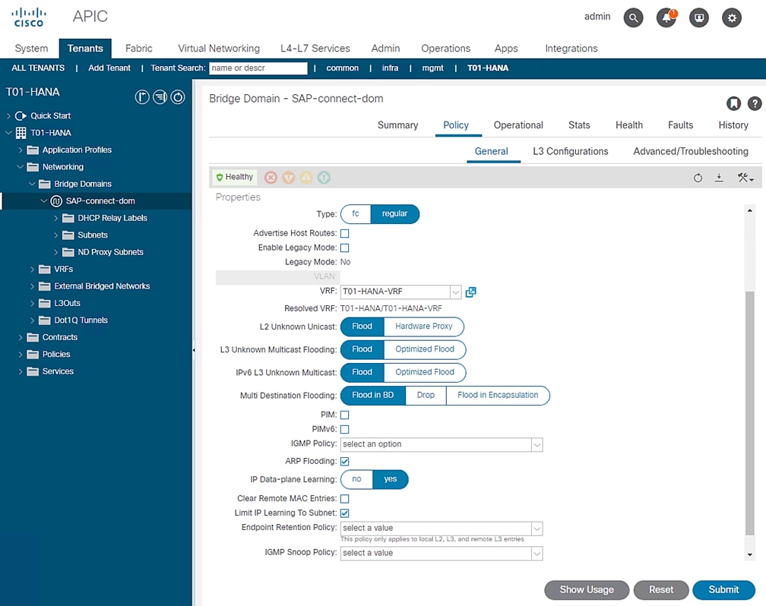Open Virtual Networking menu
The image size is (766, 606).
point(218,49)
